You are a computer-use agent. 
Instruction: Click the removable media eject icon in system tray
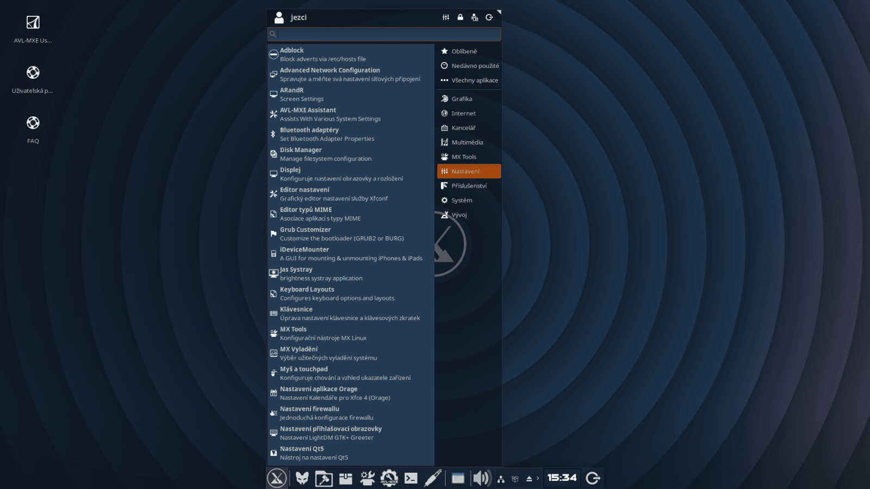[528, 478]
